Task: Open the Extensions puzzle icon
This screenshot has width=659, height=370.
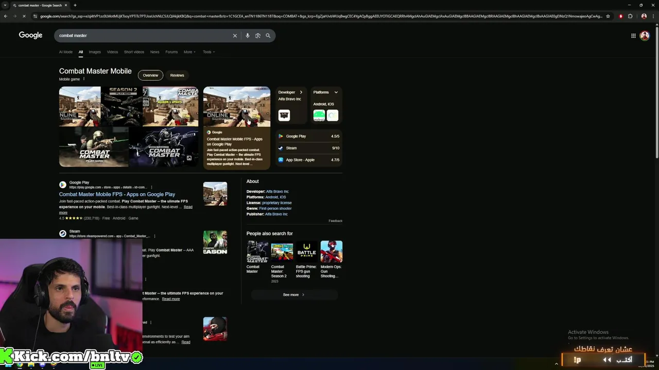Action: (630, 16)
